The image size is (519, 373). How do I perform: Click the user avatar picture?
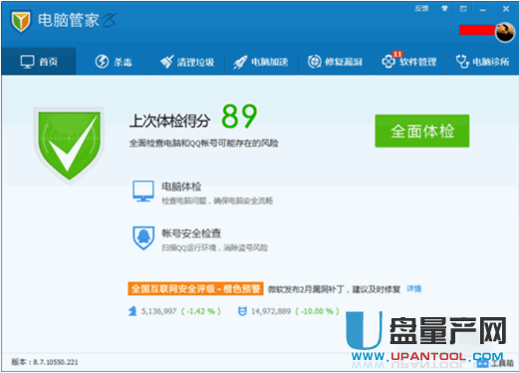pos(505,32)
